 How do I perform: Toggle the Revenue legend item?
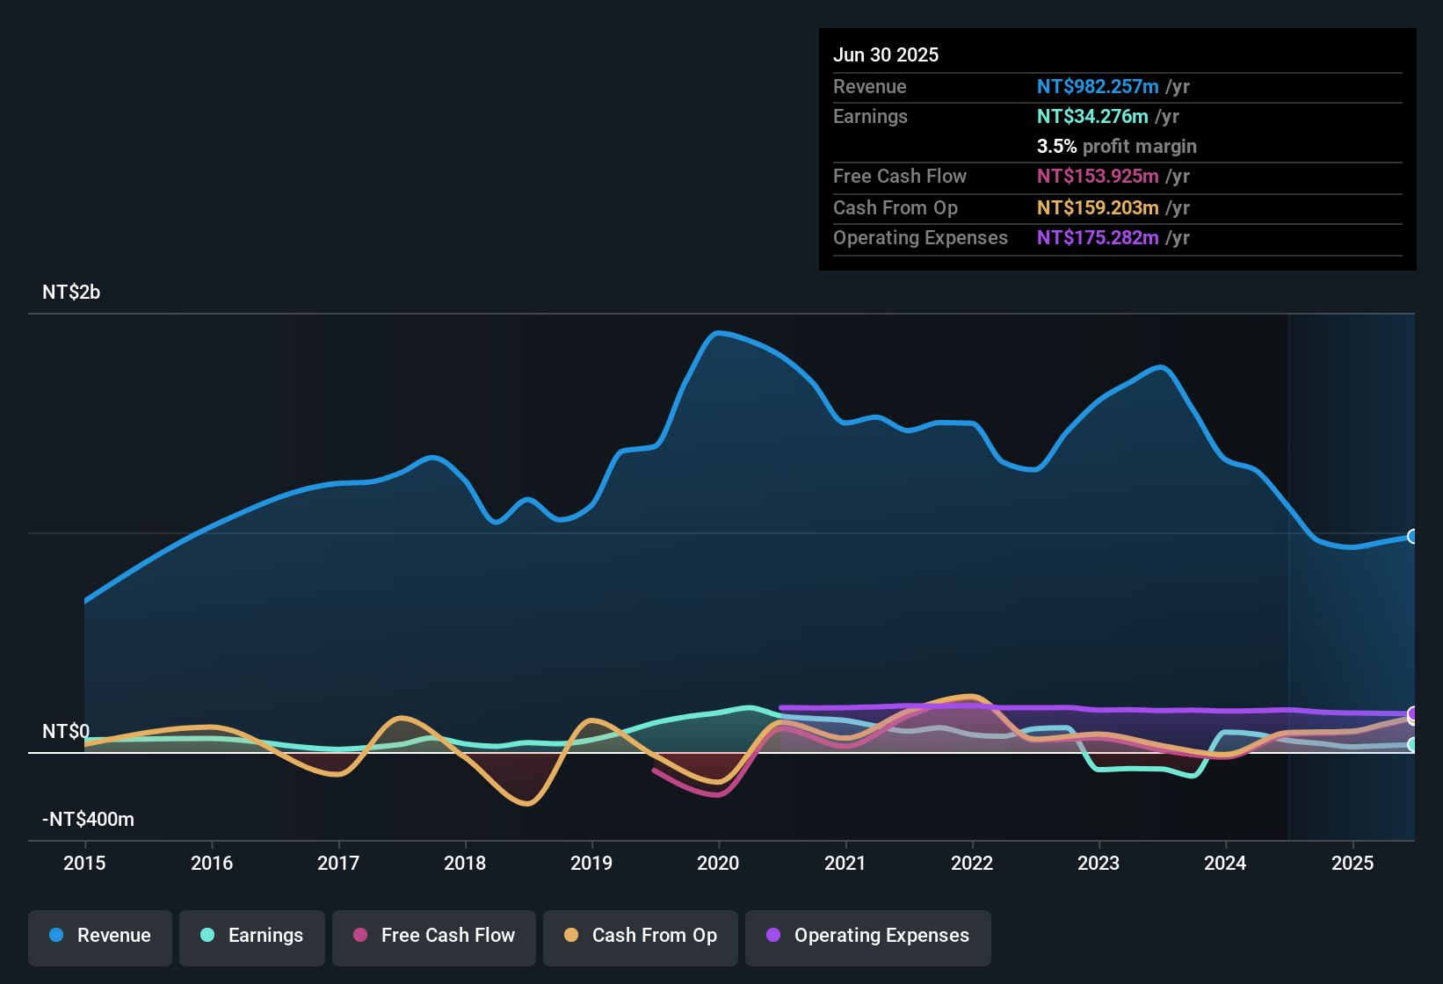click(99, 936)
